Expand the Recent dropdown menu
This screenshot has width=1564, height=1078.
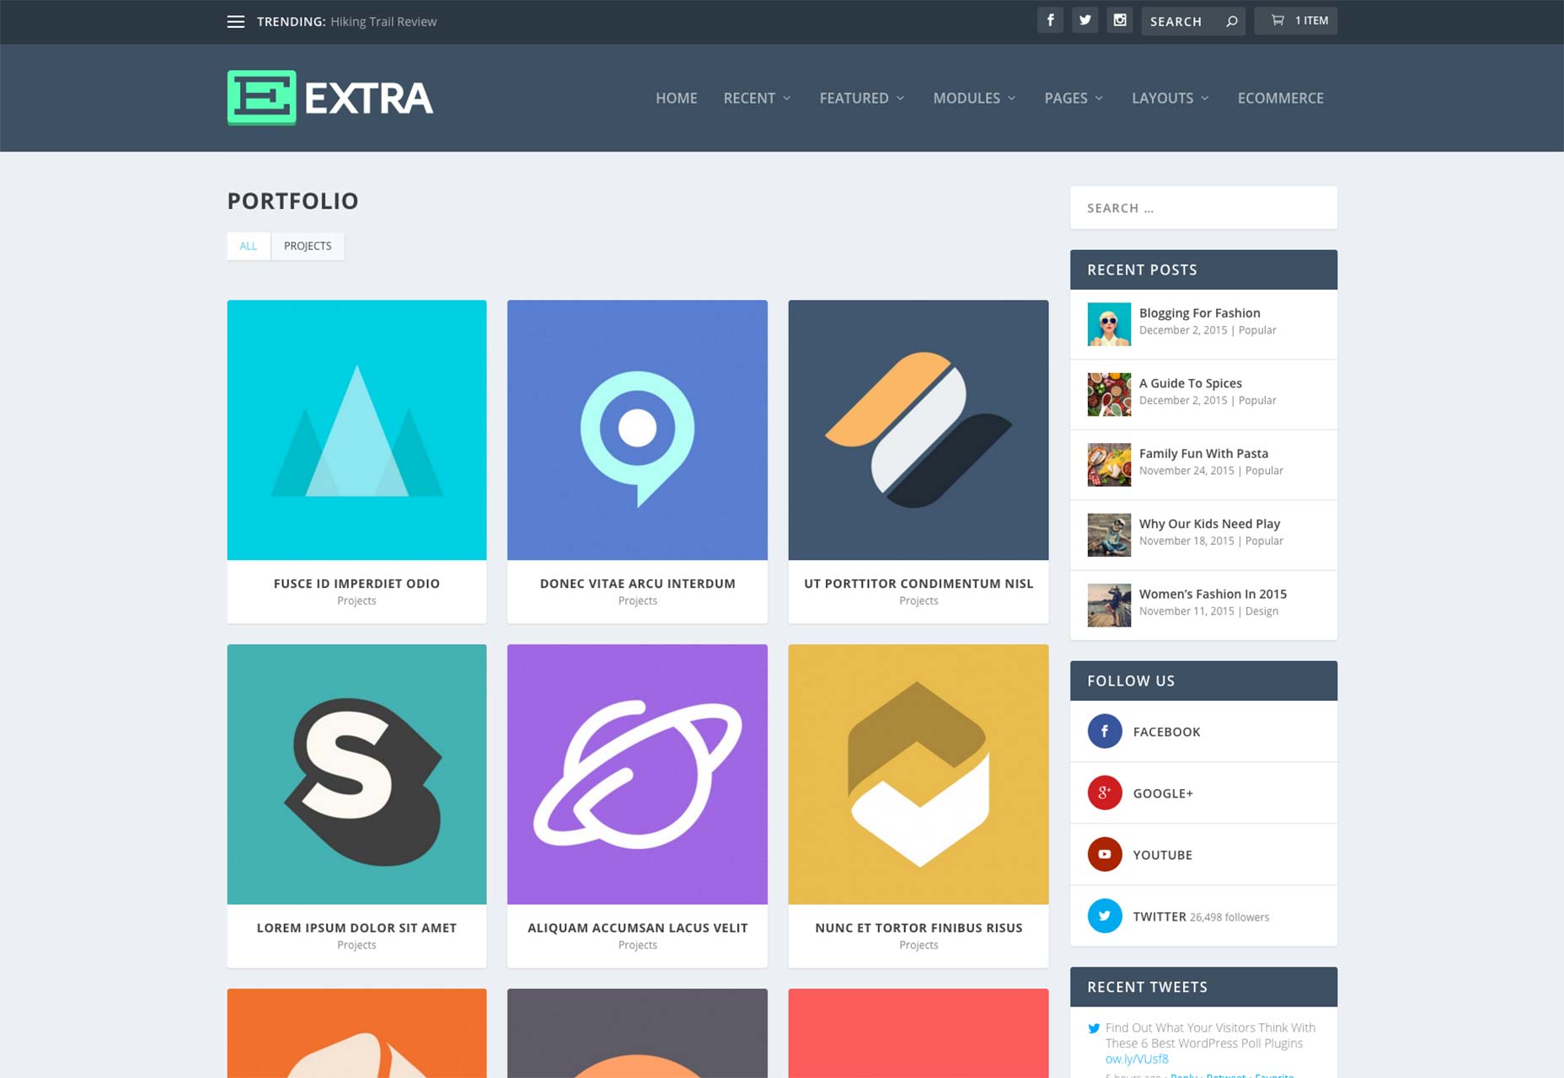757,98
